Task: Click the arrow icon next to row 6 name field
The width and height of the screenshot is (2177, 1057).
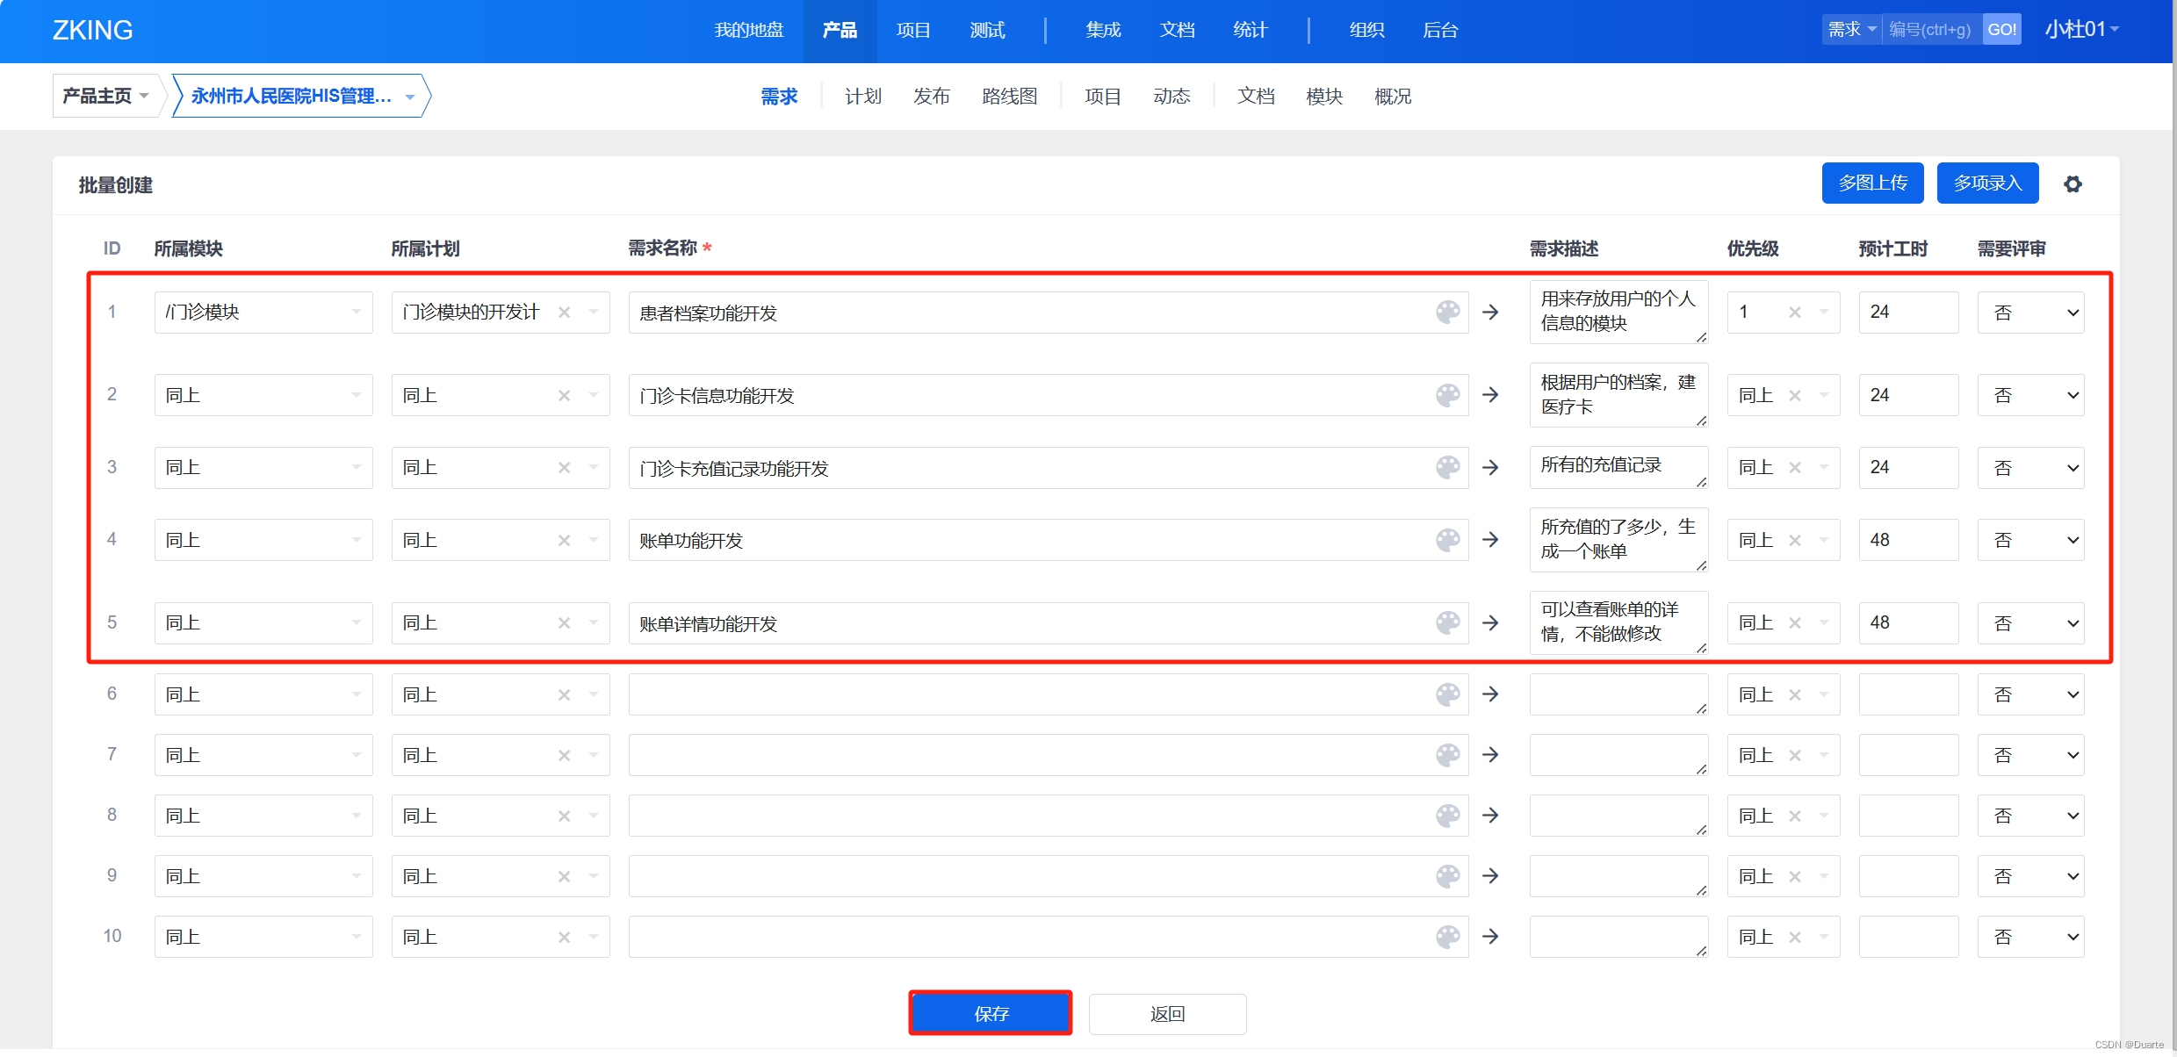Action: click(x=1490, y=694)
